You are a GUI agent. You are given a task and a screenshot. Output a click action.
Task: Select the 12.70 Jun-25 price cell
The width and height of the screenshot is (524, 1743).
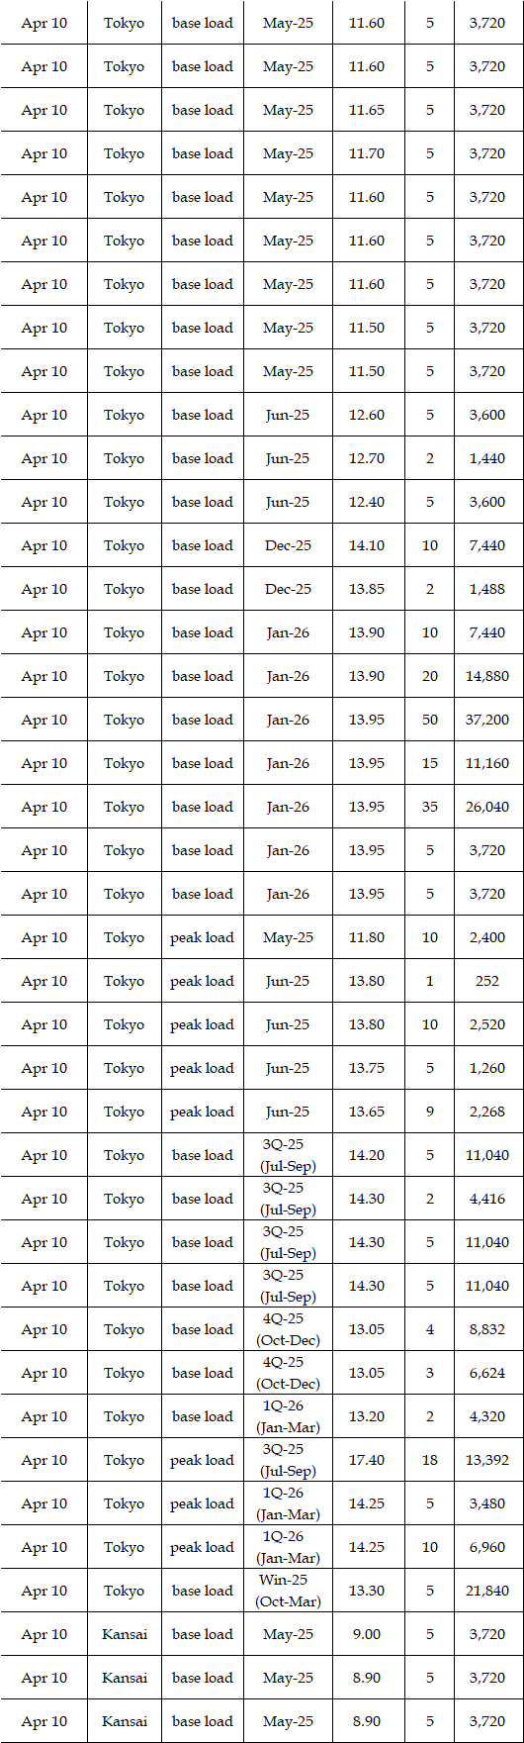click(368, 458)
